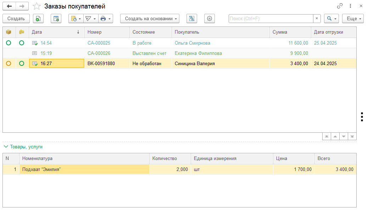Open the document-with-clock dropdown in the toolbar
This screenshot has height=211, width=368.
pos(76,18)
